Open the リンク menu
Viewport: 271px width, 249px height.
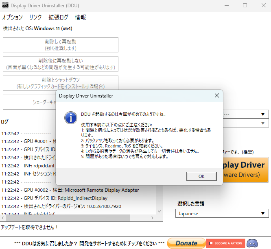(35, 17)
